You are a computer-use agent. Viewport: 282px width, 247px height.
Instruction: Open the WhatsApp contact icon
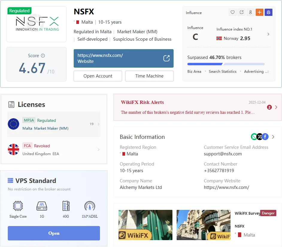(254, 137)
